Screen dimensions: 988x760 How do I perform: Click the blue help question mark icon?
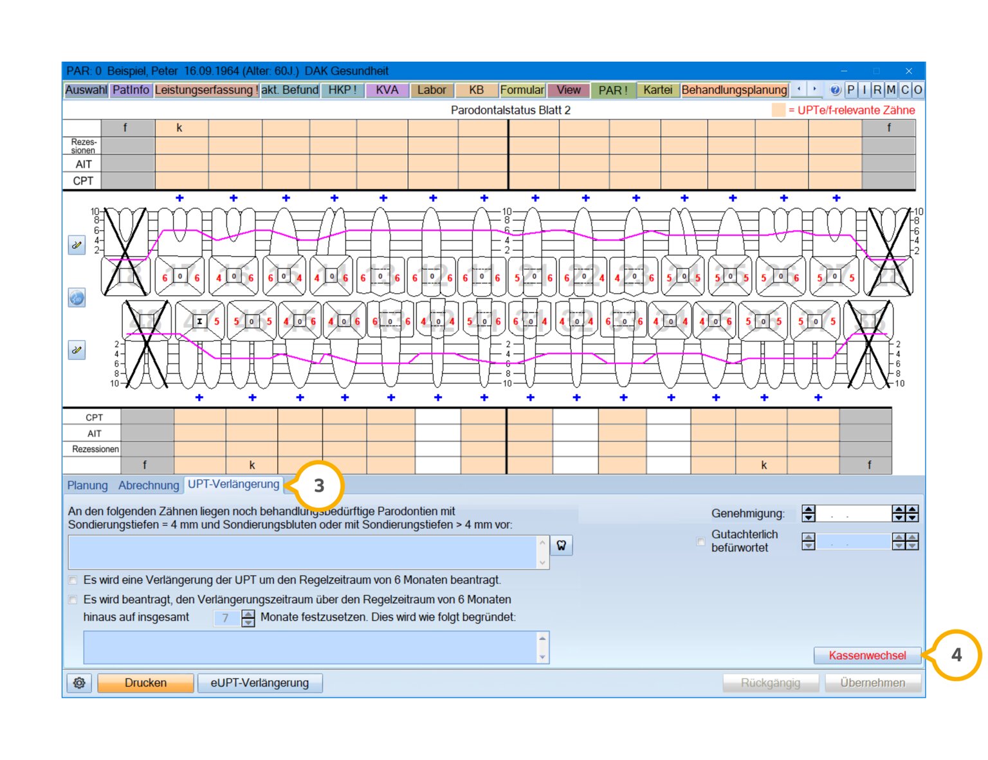[x=835, y=90]
